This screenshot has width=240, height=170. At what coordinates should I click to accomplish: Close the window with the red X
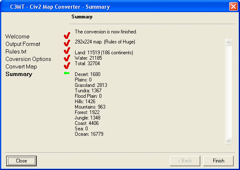pyautogui.click(x=233, y=7)
